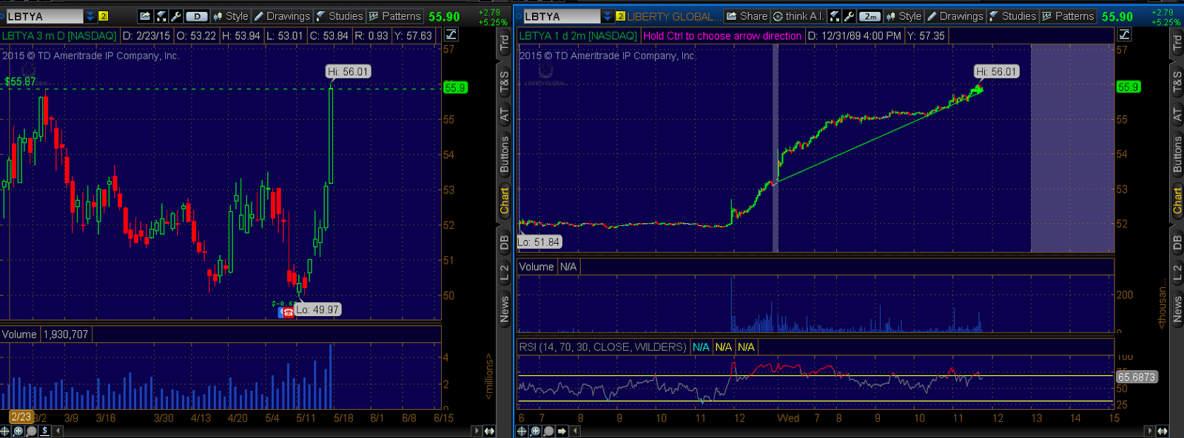Click flask scan icon in right chart toolbar
Screen dimensions: 1184x438
(835, 16)
